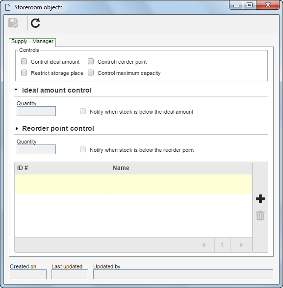Go to previous page arrow in grid
The height and width of the screenshot is (288, 283).
pyautogui.click(x=204, y=245)
